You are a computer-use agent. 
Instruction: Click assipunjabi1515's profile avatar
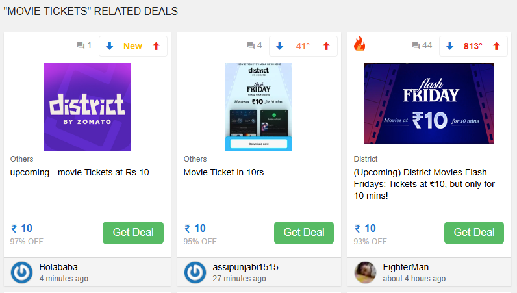(x=195, y=272)
